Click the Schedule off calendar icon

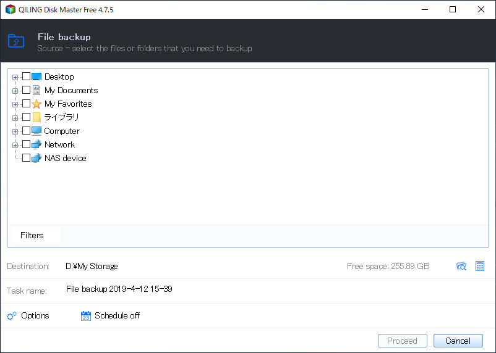[x=86, y=316]
